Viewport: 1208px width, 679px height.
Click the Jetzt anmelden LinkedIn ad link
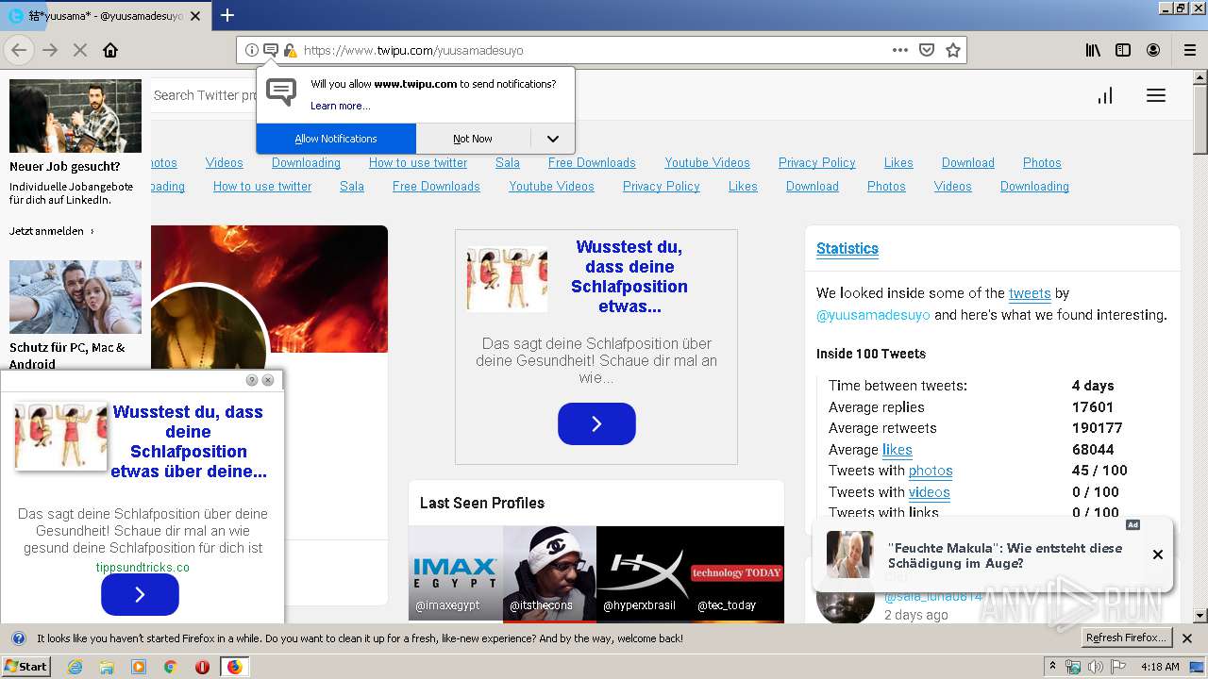51,231
